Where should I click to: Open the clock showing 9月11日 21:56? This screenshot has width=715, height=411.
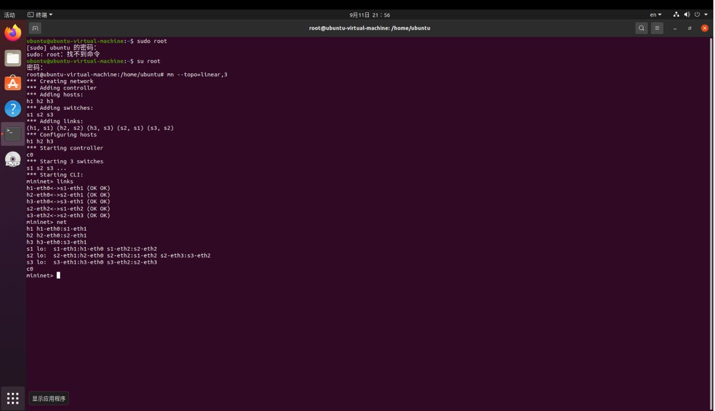point(370,15)
